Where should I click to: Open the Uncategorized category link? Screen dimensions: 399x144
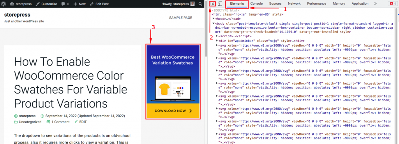click(30, 122)
